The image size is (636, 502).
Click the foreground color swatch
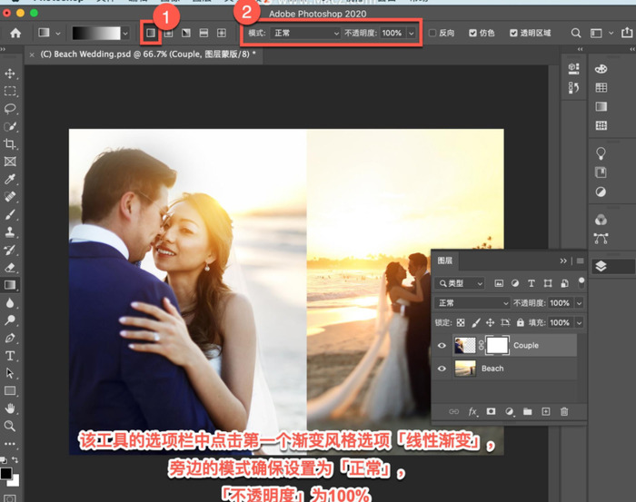point(5,473)
